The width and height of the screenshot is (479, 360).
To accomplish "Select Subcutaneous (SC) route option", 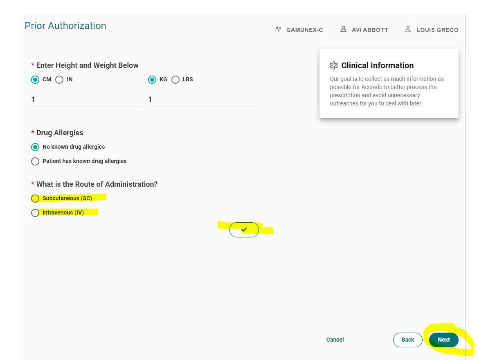I will tap(35, 199).
